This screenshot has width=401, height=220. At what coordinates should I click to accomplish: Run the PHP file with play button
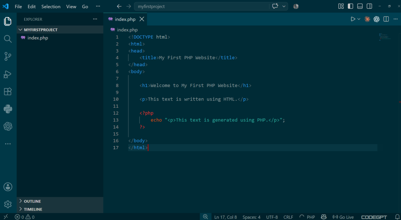(353, 19)
